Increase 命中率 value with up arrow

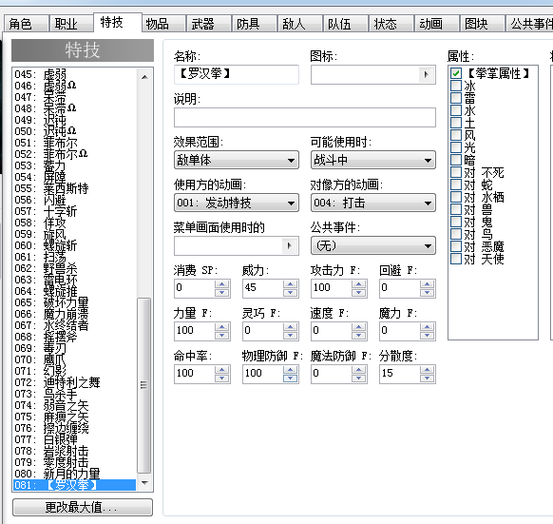(x=221, y=370)
